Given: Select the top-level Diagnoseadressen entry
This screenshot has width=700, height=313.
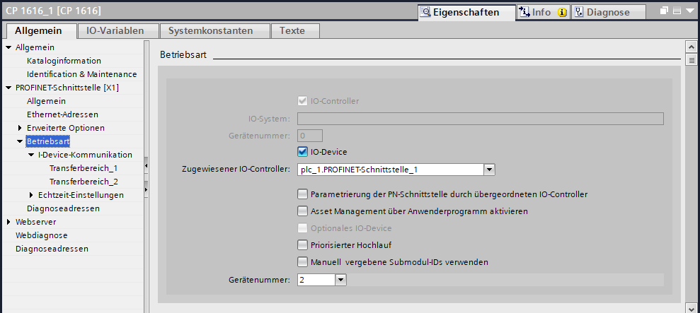Looking at the screenshot, I should point(52,248).
